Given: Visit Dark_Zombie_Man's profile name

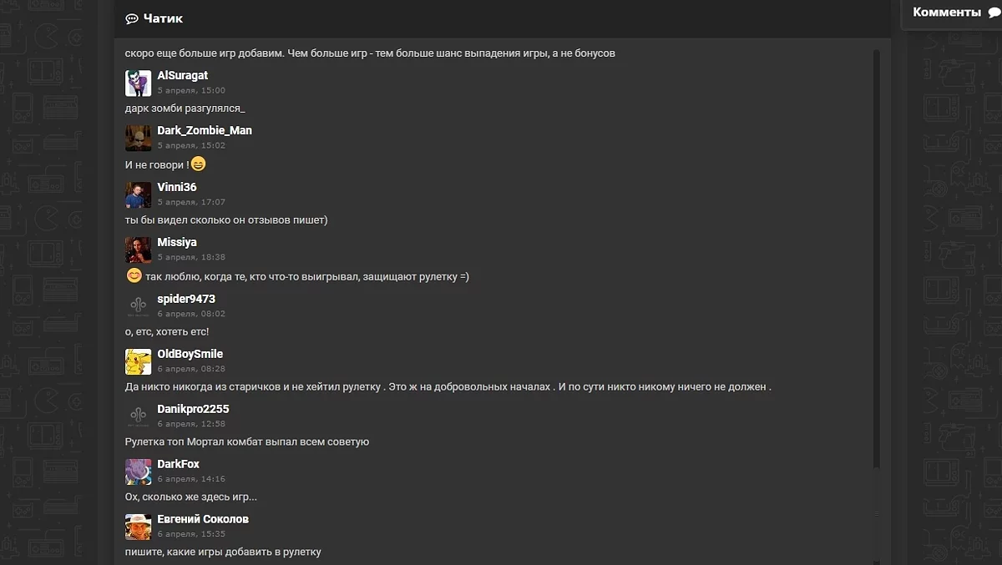Looking at the screenshot, I should pyautogui.click(x=204, y=130).
